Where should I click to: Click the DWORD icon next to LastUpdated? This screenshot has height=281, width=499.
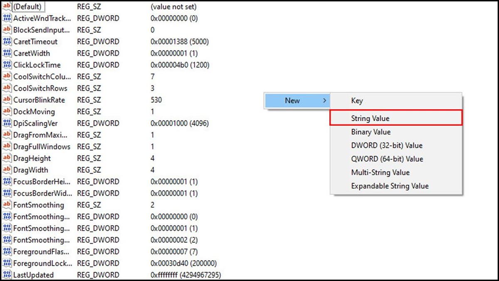coord(7,275)
